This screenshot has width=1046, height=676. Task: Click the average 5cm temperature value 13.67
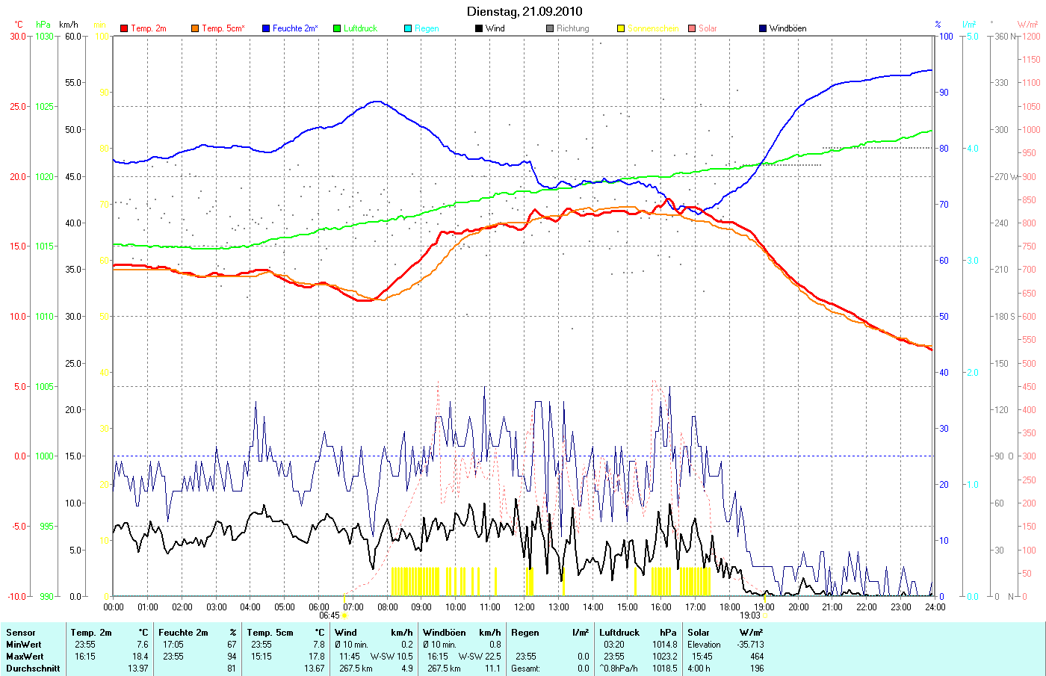[315, 669]
